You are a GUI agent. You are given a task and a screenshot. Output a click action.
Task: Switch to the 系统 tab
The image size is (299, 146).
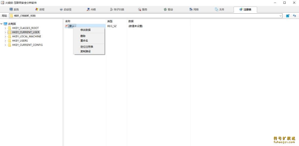click(x=14, y=9)
